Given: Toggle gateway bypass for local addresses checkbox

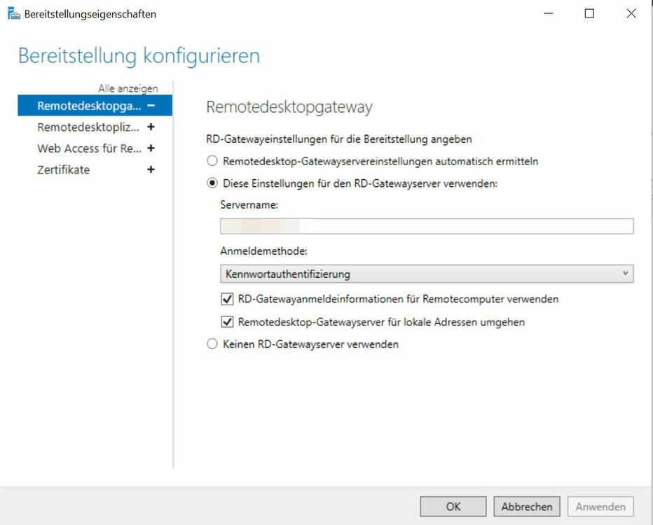Looking at the screenshot, I should (227, 322).
